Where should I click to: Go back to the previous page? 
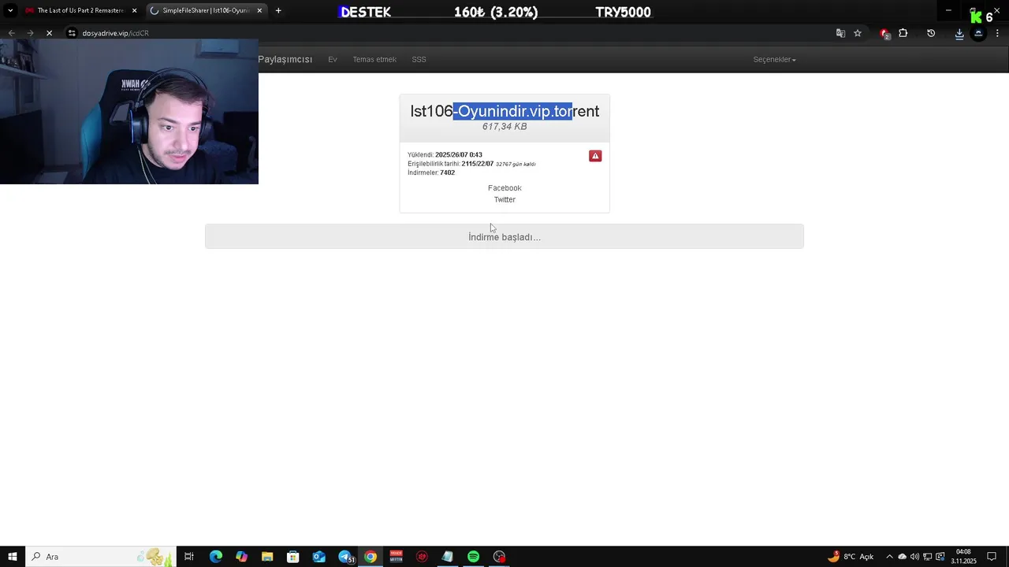pos(11,33)
